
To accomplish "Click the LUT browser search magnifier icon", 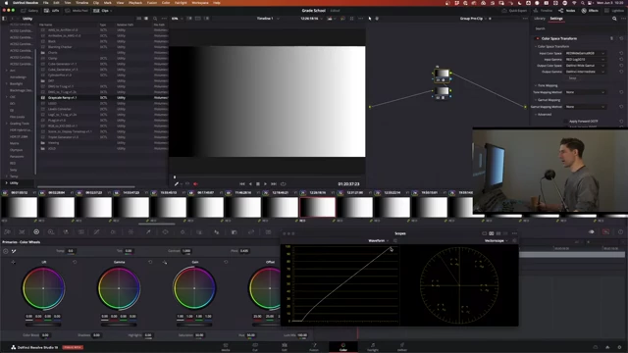I will coord(155,19).
